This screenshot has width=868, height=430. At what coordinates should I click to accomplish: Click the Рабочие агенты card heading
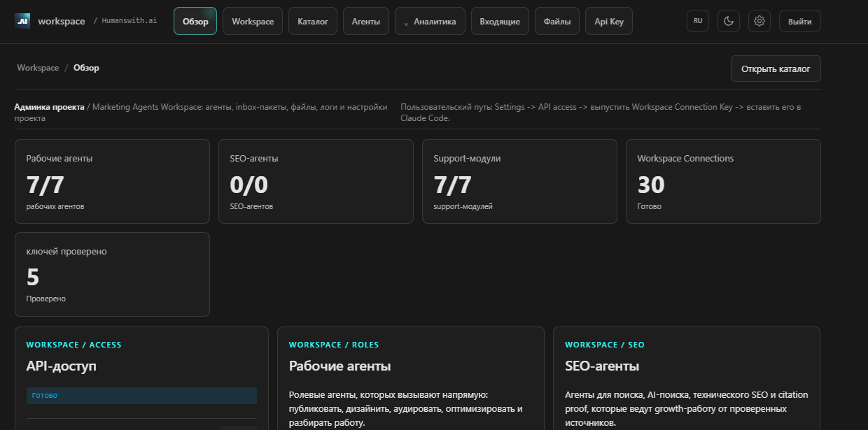coord(339,366)
